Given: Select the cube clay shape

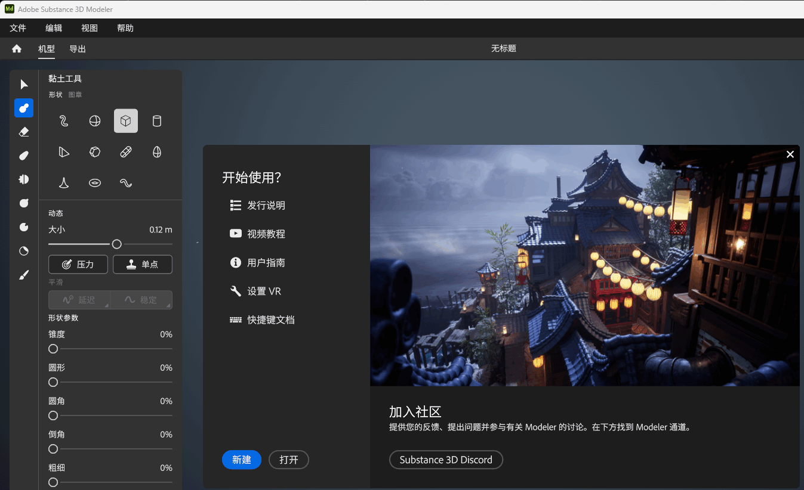Looking at the screenshot, I should coord(126,121).
